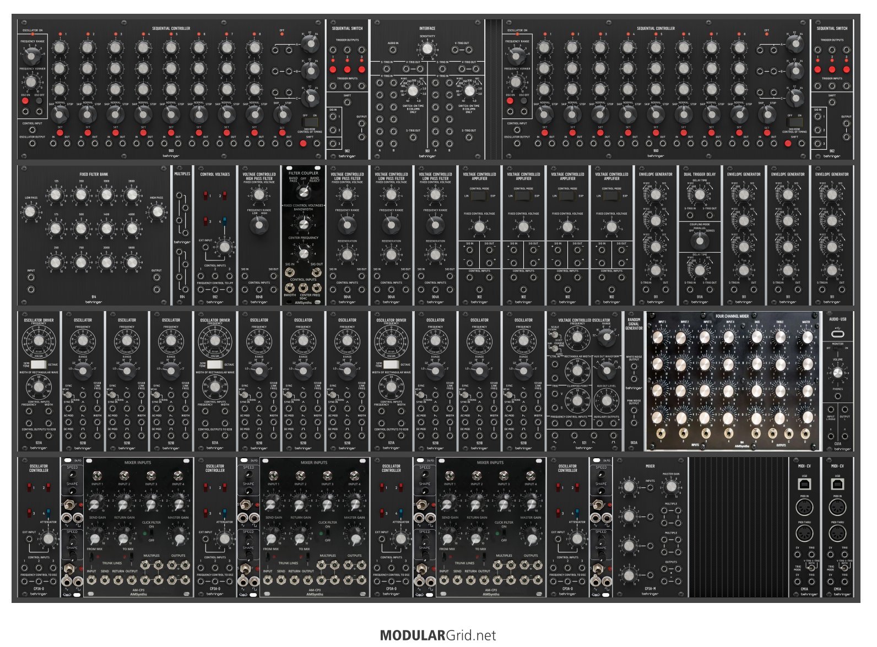
Task: Click the Low Pass knob on the Fixed Filter Bank
Action: click(x=31, y=211)
